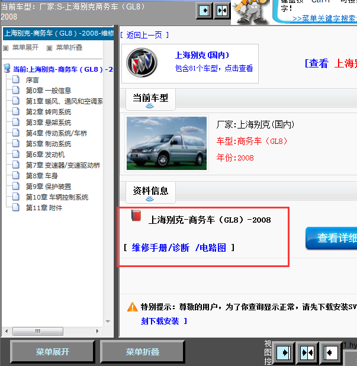The height and width of the screenshot is (366, 357).
Task: Click the page icon beside 第0章 一般信息
Action: [x=16, y=90]
